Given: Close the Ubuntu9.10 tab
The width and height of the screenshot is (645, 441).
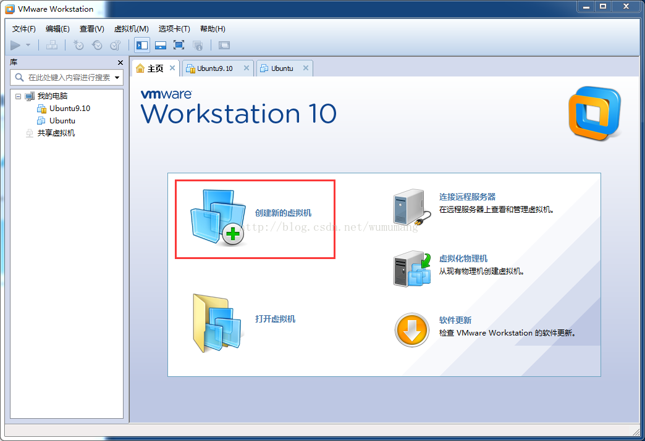Looking at the screenshot, I should pos(247,68).
